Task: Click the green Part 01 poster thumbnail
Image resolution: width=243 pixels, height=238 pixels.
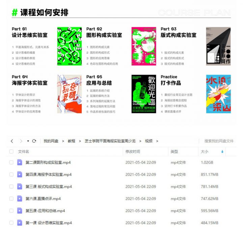Action: (70, 46)
